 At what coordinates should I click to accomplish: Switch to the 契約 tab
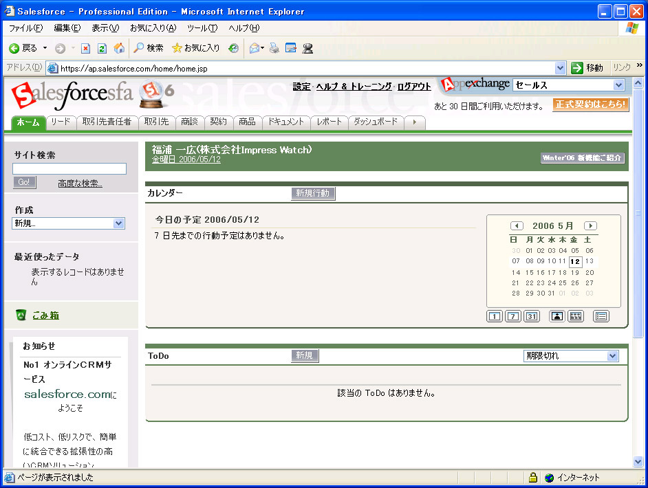[219, 122]
